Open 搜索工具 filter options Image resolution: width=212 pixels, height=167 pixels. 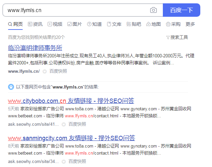177,37
